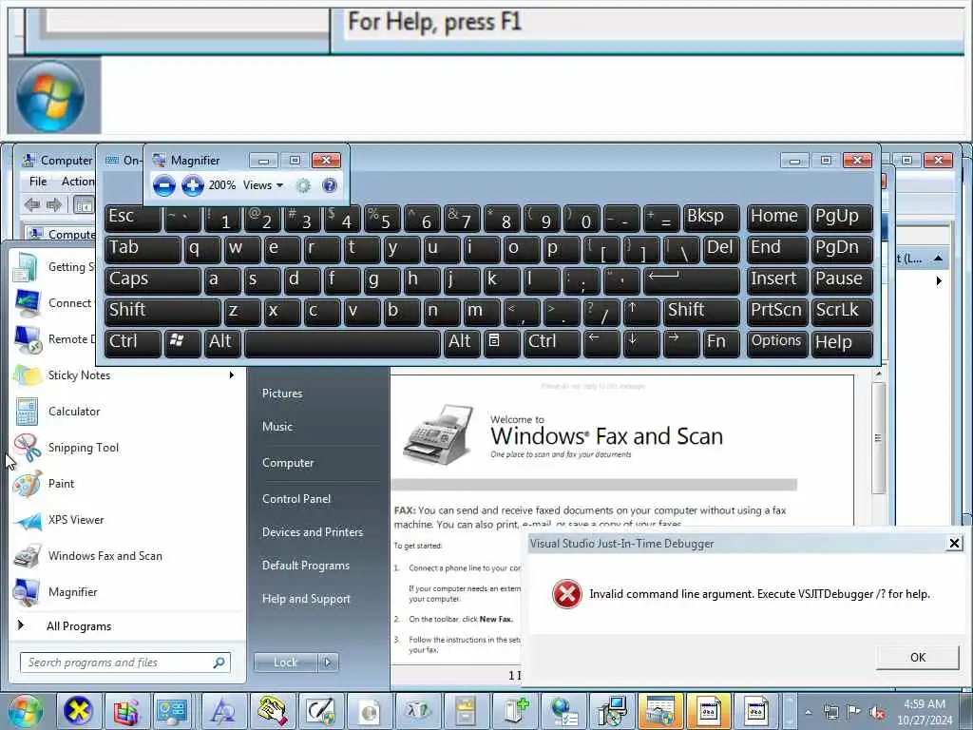Toggle left Alt key beside Windows key
The height and width of the screenshot is (730, 973).
click(222, 343)
